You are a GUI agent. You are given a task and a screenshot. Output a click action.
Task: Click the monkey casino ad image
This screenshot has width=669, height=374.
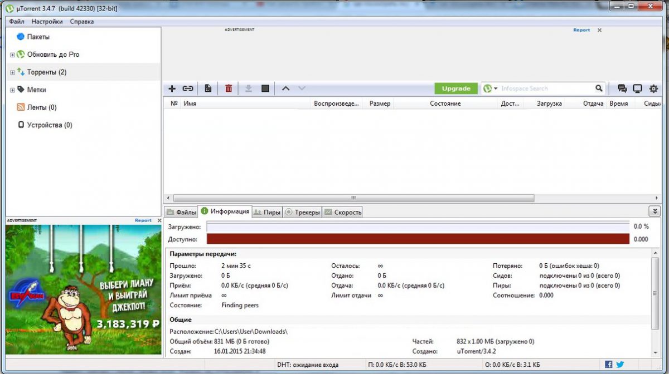[x=83, y=289]
